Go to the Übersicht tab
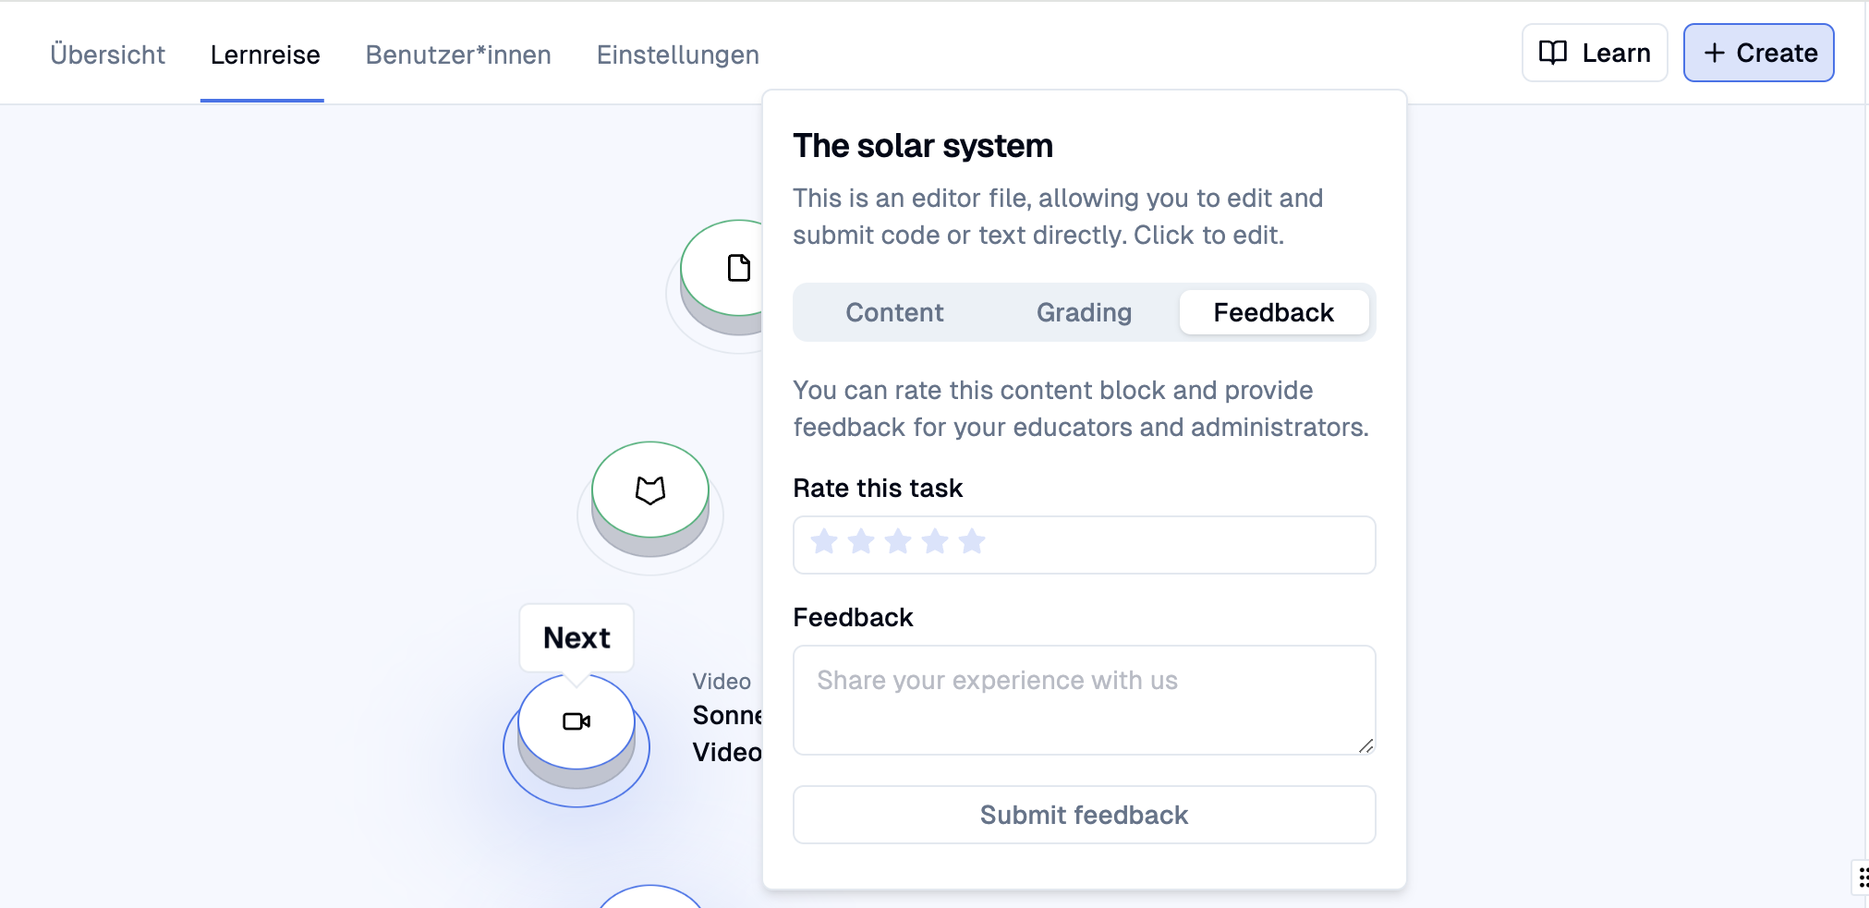 click(x=107, y=54)
